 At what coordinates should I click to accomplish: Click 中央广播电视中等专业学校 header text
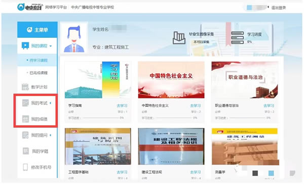coord(93,8)
